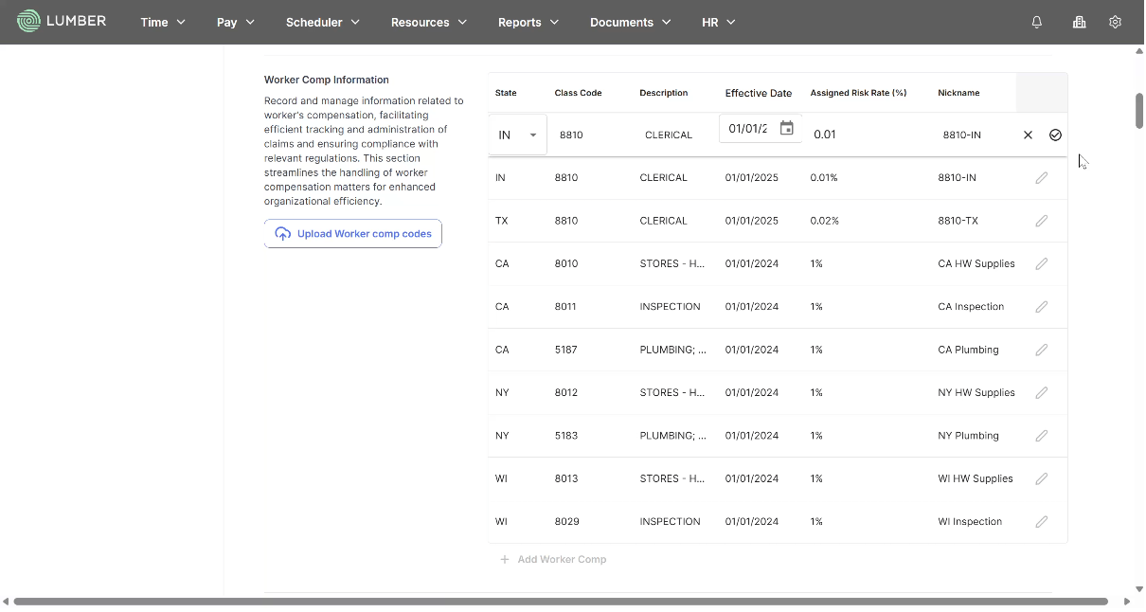Click the Description column header
This screenshot has height=612, width=1146.
(x=664, y=93)
